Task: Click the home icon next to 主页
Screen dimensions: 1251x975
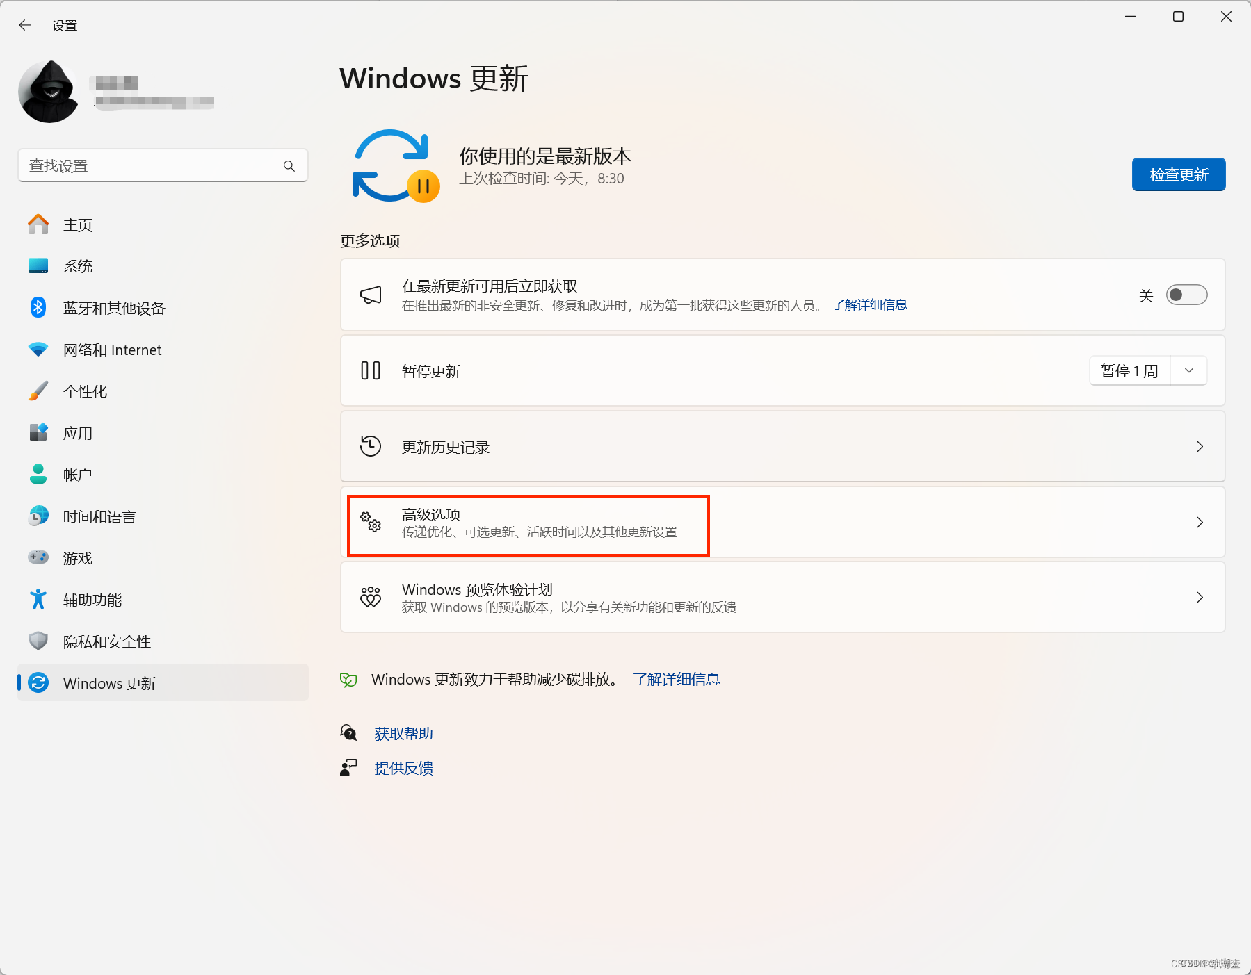Action: tap(38, 224)
